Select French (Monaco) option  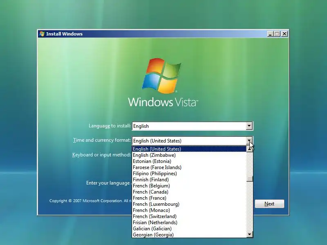point(189,210)
